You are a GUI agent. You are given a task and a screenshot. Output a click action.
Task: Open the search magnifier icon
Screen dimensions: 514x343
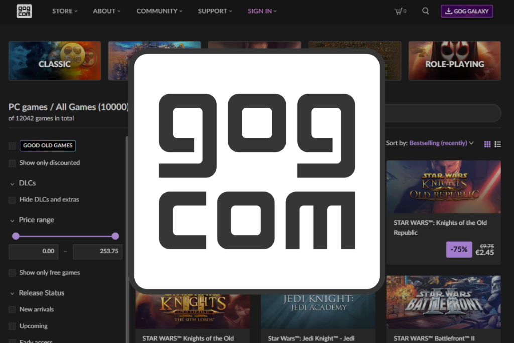tap(426, 11)
